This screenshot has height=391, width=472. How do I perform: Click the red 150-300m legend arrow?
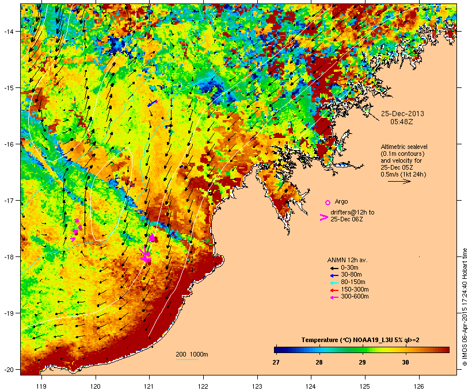pos(334,290)
